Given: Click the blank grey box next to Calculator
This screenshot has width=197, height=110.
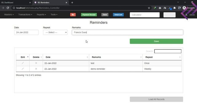Looking at the screenshot, I should point(170,15).
